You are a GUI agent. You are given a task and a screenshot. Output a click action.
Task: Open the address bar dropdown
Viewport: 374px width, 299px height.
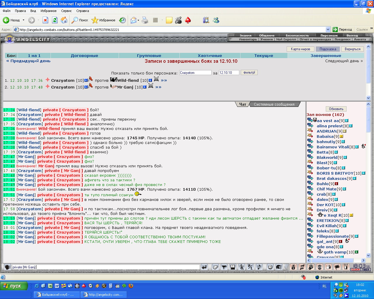click(x=328, y=29)
